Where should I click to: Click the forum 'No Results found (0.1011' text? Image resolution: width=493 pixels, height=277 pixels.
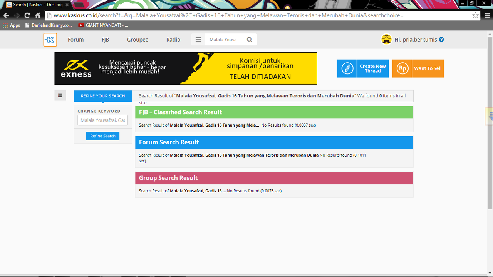[343, 155]
